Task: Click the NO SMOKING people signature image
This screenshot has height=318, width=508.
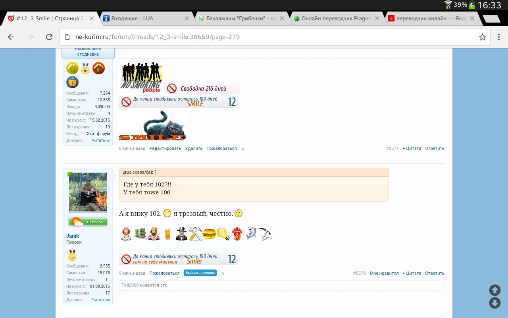Action: [141, 77]
